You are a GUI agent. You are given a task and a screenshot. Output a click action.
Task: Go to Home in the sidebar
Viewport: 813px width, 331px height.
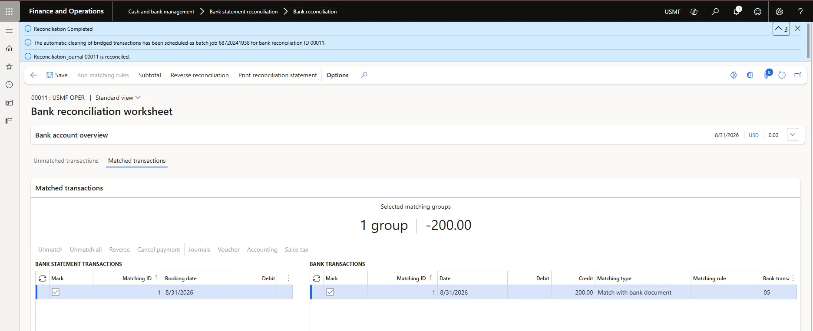click(x=9, y=49)
